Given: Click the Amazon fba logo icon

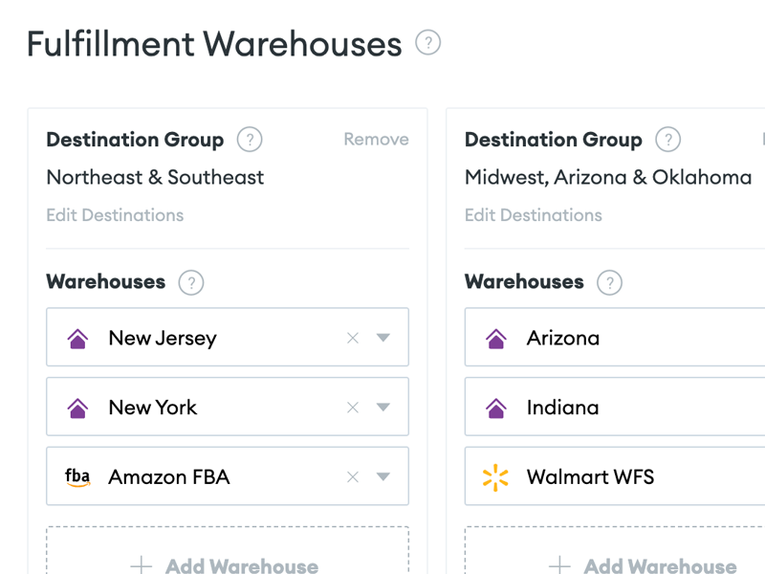Looking at the screenshot, I should coord(77,476).
